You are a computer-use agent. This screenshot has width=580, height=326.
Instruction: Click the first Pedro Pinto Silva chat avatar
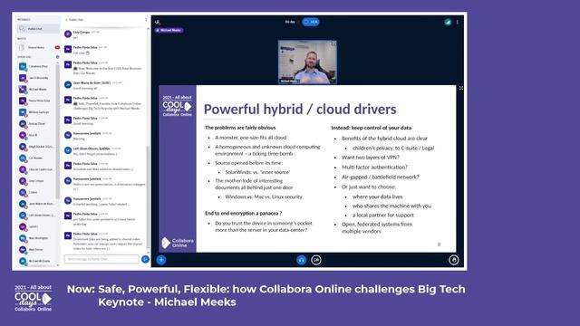pos(68,49)
